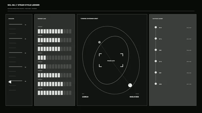Click the SCL-06 // STEAM CYCLE LEDGER title
The width and height of the screenshot is (202, 113).
(23, 5)
